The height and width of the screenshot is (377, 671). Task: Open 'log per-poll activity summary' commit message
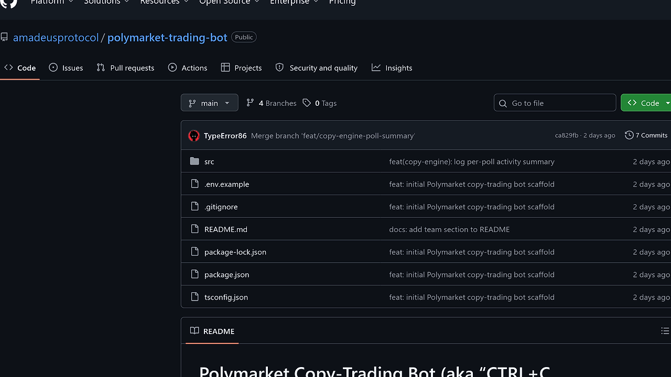[472, 161]
